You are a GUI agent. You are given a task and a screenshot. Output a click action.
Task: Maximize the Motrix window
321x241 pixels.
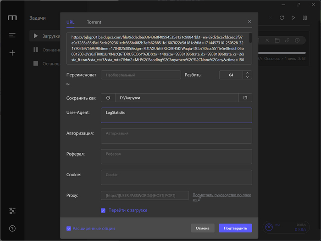[x=299, y=5]
